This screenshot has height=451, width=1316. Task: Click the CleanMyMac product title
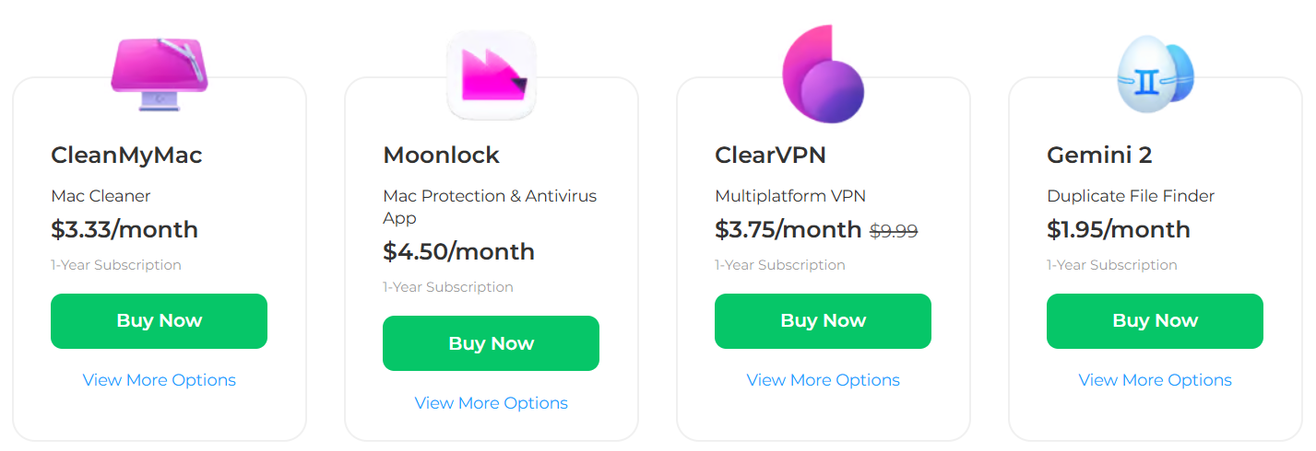click(x=126, y=156)
